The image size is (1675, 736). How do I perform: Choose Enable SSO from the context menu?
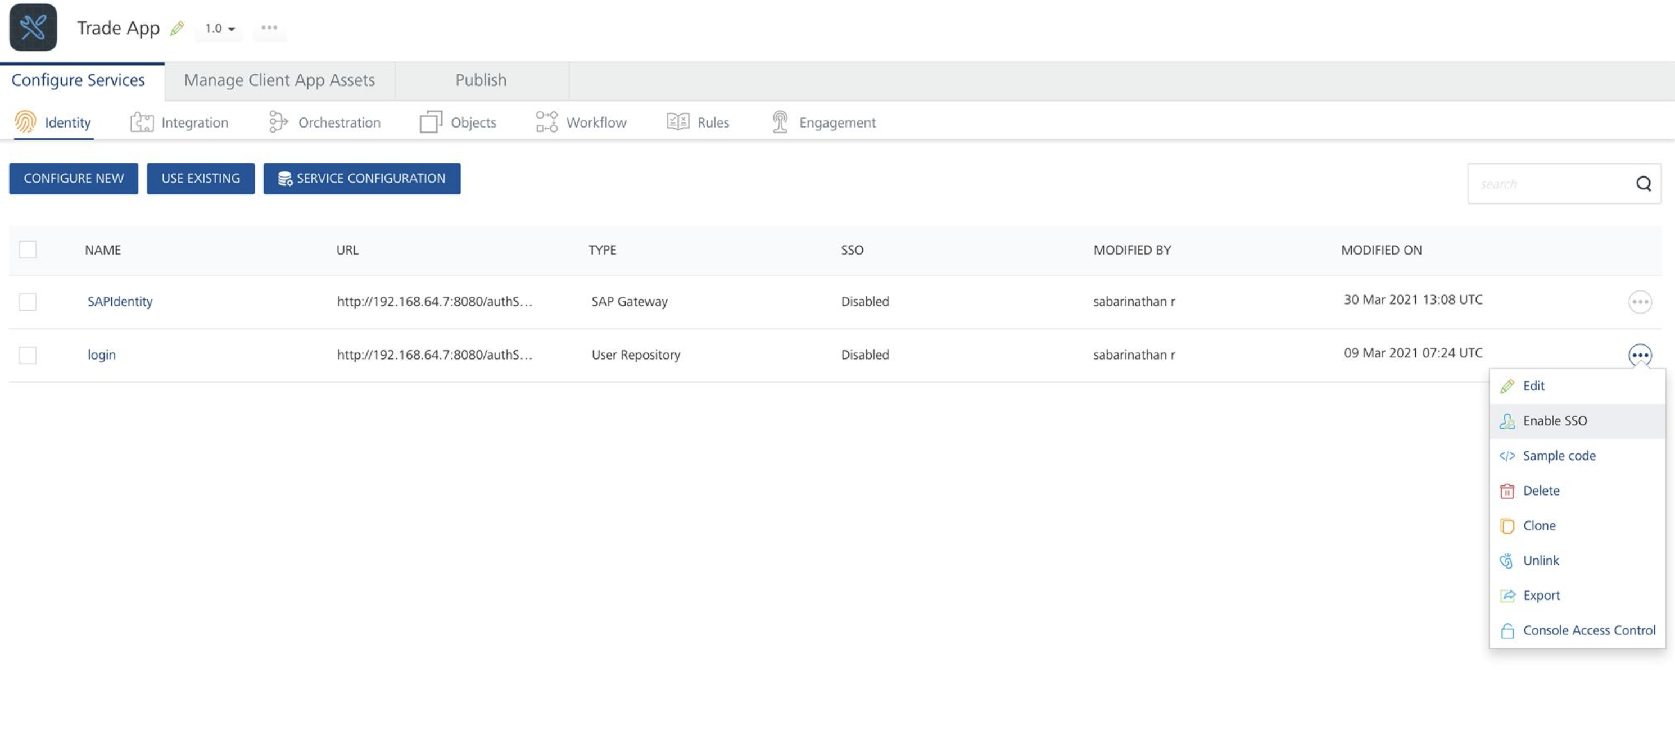(x=1554, y=421)
